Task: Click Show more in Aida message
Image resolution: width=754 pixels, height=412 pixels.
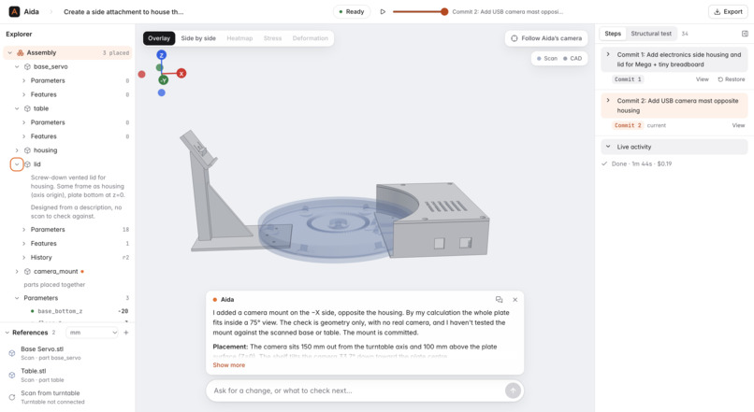Action: pos(229,365)
